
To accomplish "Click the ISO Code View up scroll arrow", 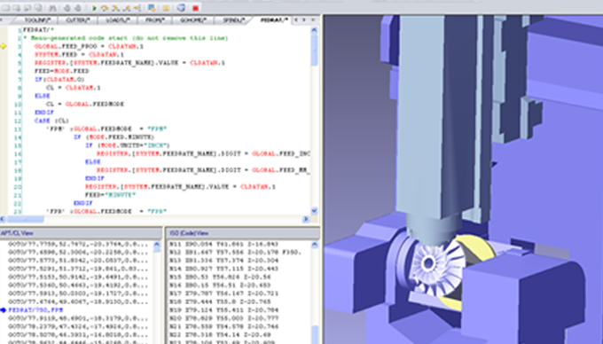I will 314,245.
